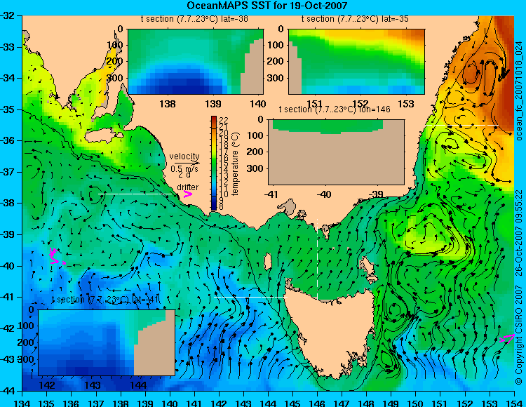The width and height of the screenshot is (526, 407).
Task: Select the large black current arrow near 153.5°E, -34
Action: point(504,73)
